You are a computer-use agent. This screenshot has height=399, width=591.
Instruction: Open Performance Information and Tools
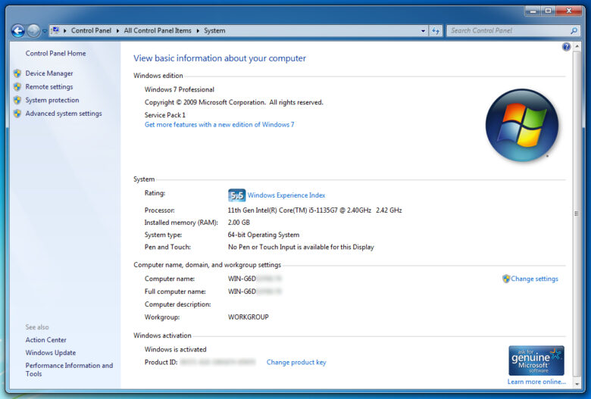(69, 369)
